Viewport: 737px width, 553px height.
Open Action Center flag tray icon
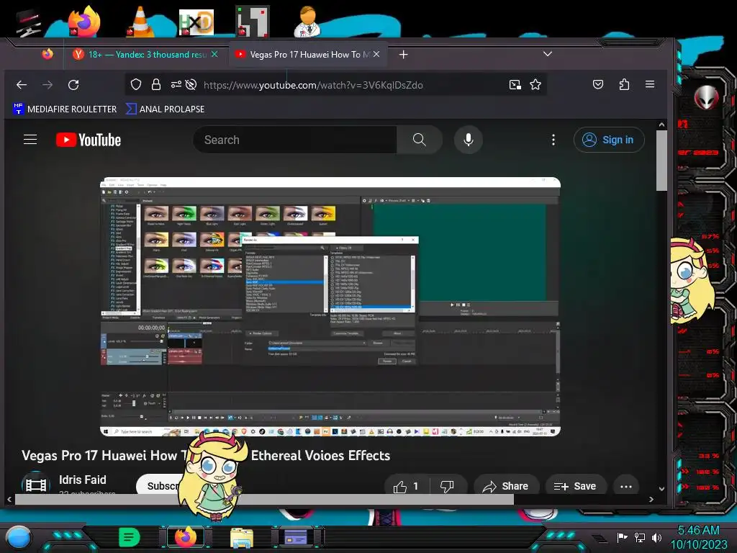coord(623,537)
